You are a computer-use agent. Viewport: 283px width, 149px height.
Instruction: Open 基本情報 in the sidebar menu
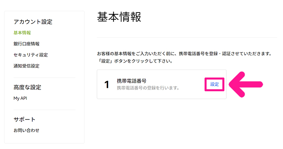(x=22, y=33)
